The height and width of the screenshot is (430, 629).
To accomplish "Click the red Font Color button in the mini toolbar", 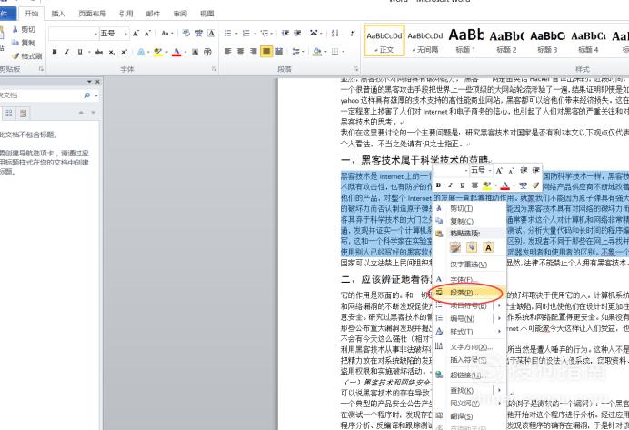I will pyautogui.click(x=504, y=185).
